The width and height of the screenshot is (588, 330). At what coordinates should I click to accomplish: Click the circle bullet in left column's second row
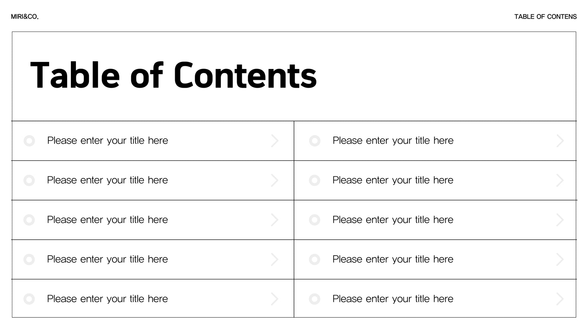click(29, 180)
